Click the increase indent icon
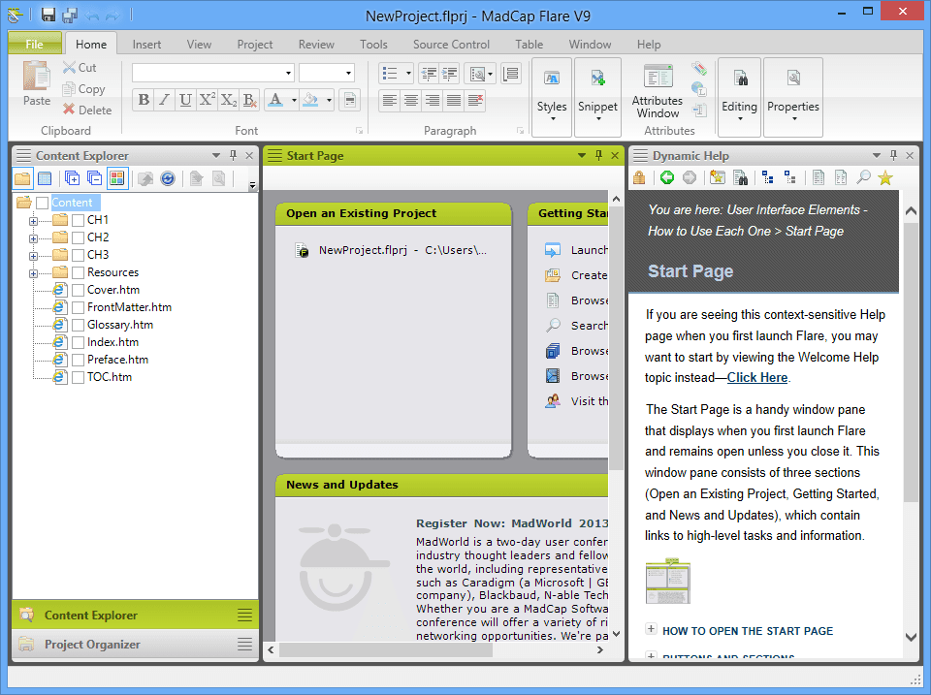This screenshot has height=695, width=931. pos(449,74)
